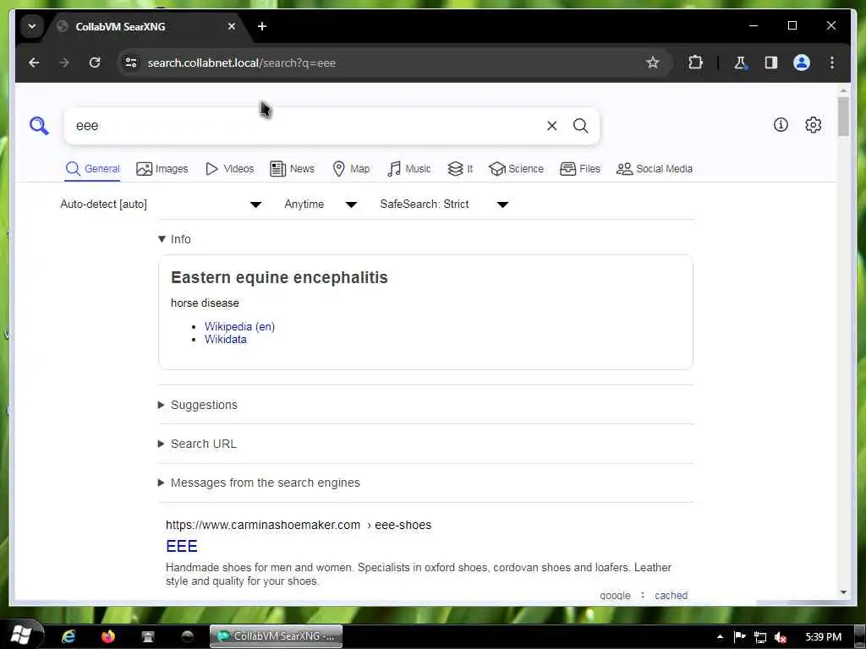The width and height of the screenshot is (866, 649).
Task: Reload the page
Action: tap(95, 63)
